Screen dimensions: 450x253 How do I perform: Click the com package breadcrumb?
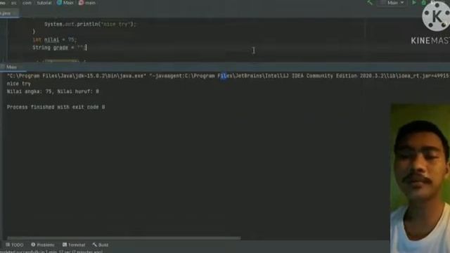coord(27,3)
